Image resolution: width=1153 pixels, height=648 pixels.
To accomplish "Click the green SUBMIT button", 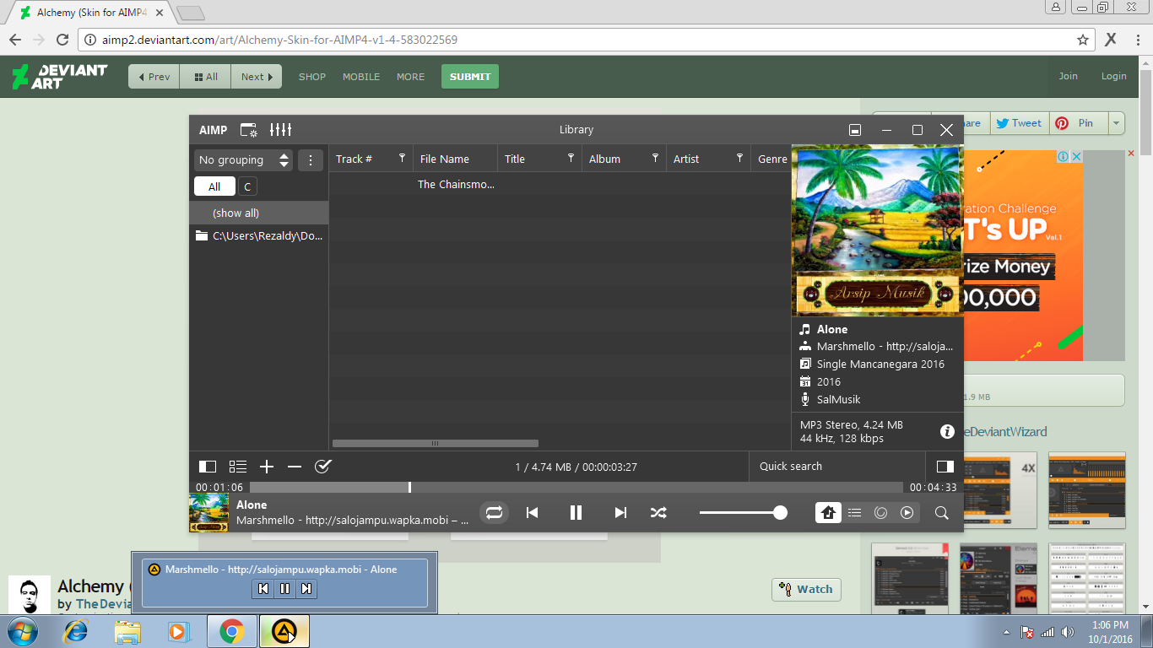I will click(x=470, y=77).
